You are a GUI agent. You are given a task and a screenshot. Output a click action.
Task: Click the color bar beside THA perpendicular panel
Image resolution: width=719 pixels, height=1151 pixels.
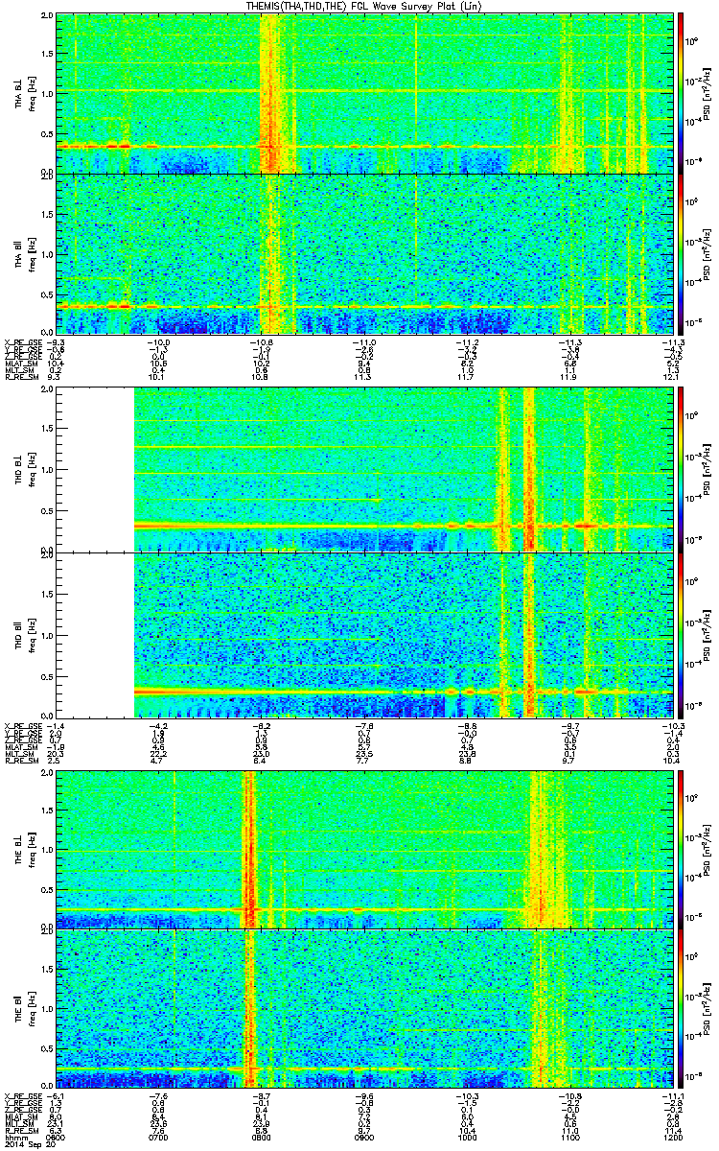tap(681, 91)
